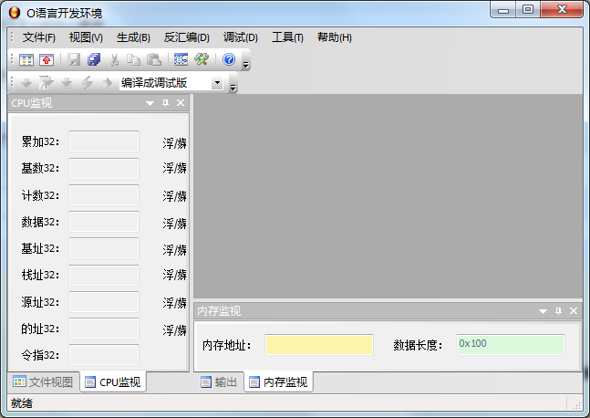Click the wrench tools icon in toolbar
The height and width of the screenshot is (418, 590).
(202, 59)
